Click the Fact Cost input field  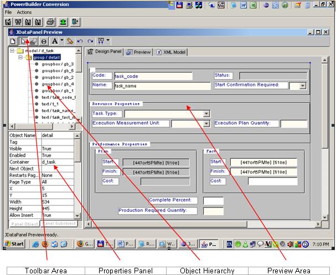point(272,181)
